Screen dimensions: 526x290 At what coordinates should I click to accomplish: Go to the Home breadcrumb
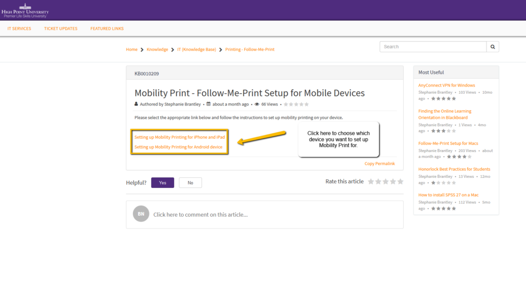(131, 50)
